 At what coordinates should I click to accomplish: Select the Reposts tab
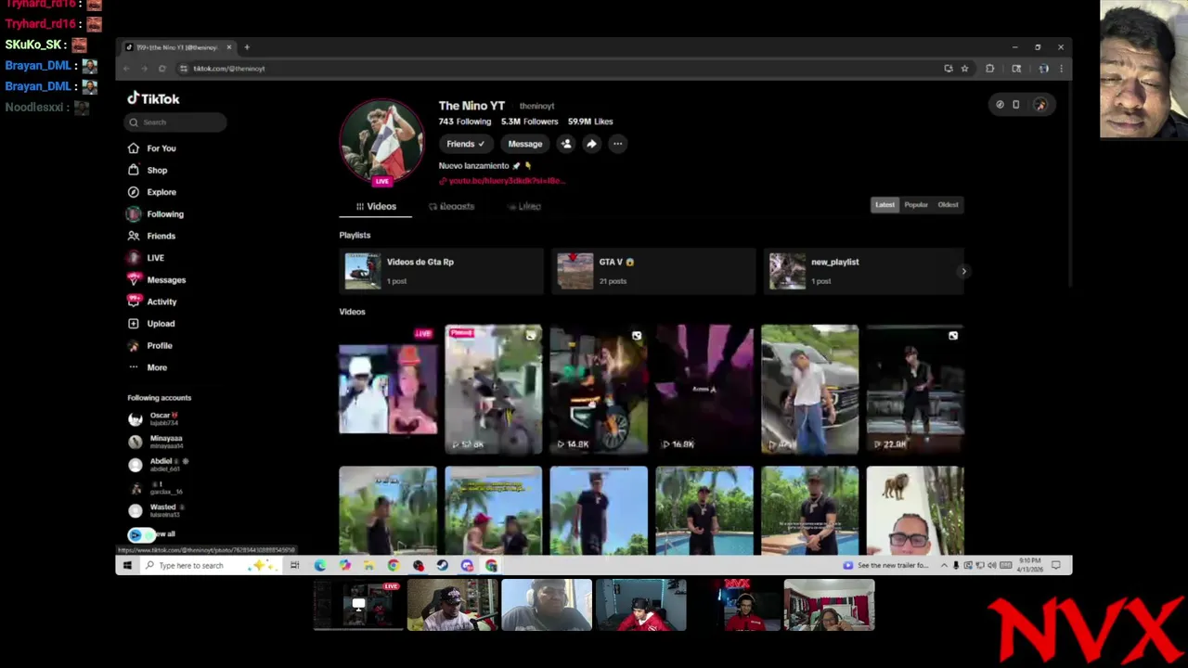[x=451, y=207]
